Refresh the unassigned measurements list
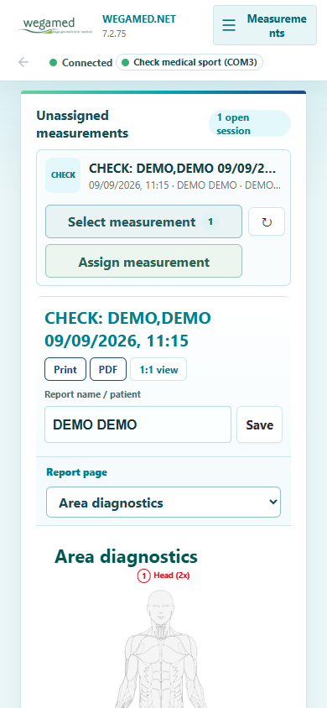 [267, 221]
